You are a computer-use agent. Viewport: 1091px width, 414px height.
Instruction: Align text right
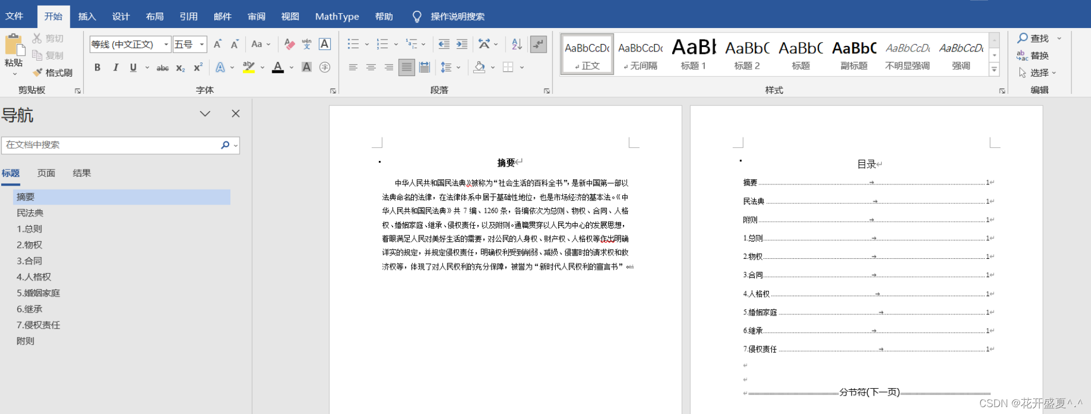tap(388, 68)
